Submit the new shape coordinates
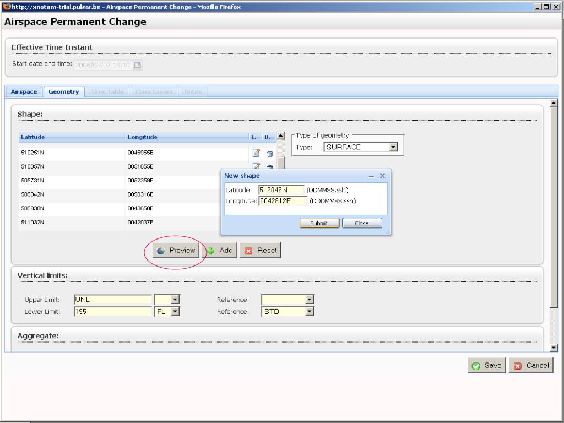Screen dimensions: 564x423 tap(319, 223)
